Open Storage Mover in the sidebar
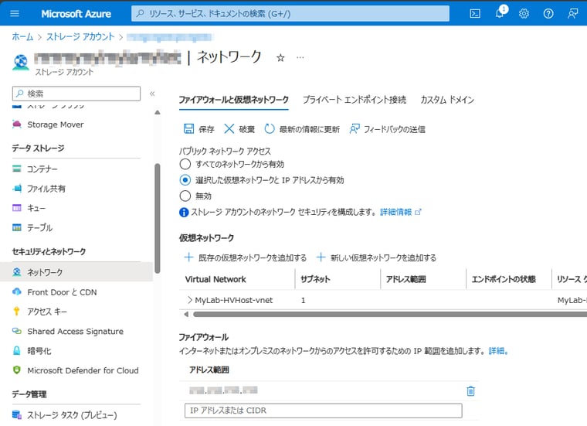The image size is (587, 426). 56,124
